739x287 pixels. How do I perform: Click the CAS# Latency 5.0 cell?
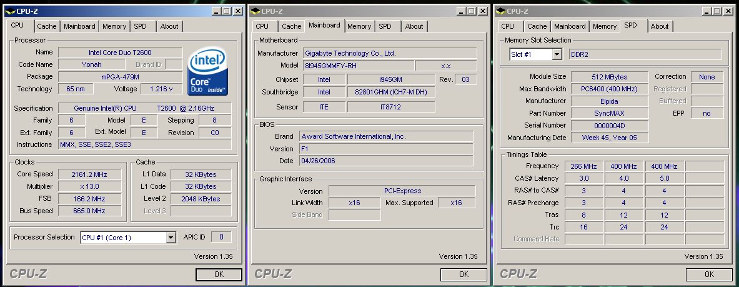[x=664, y=178]
